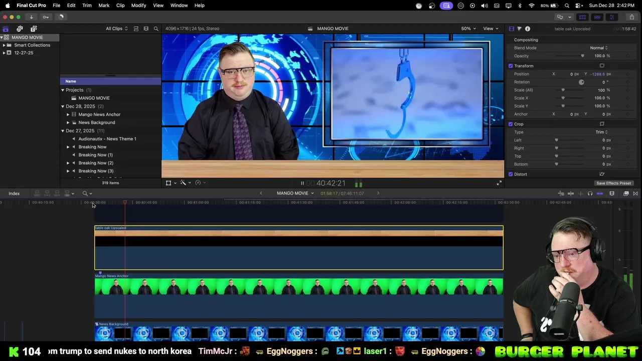
Task: Search the browser with magnifier icon
Action: pos(156,29)
